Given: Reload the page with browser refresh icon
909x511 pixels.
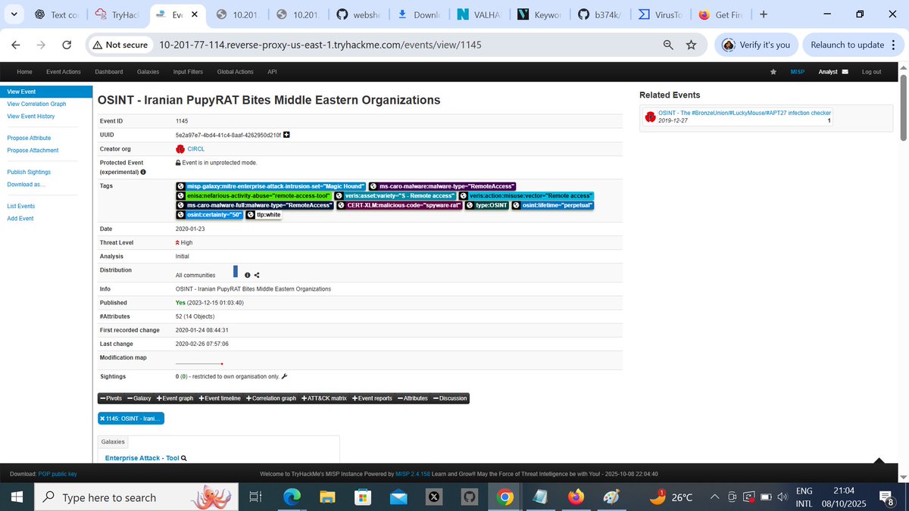Looking at the screenshot, I should [x=67, y=45].
